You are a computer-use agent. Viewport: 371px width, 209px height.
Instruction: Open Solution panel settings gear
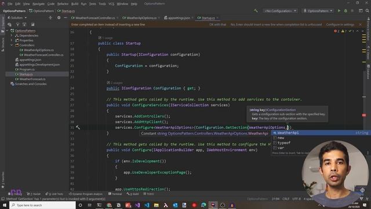pyautogui.click(x=59, y=18)
